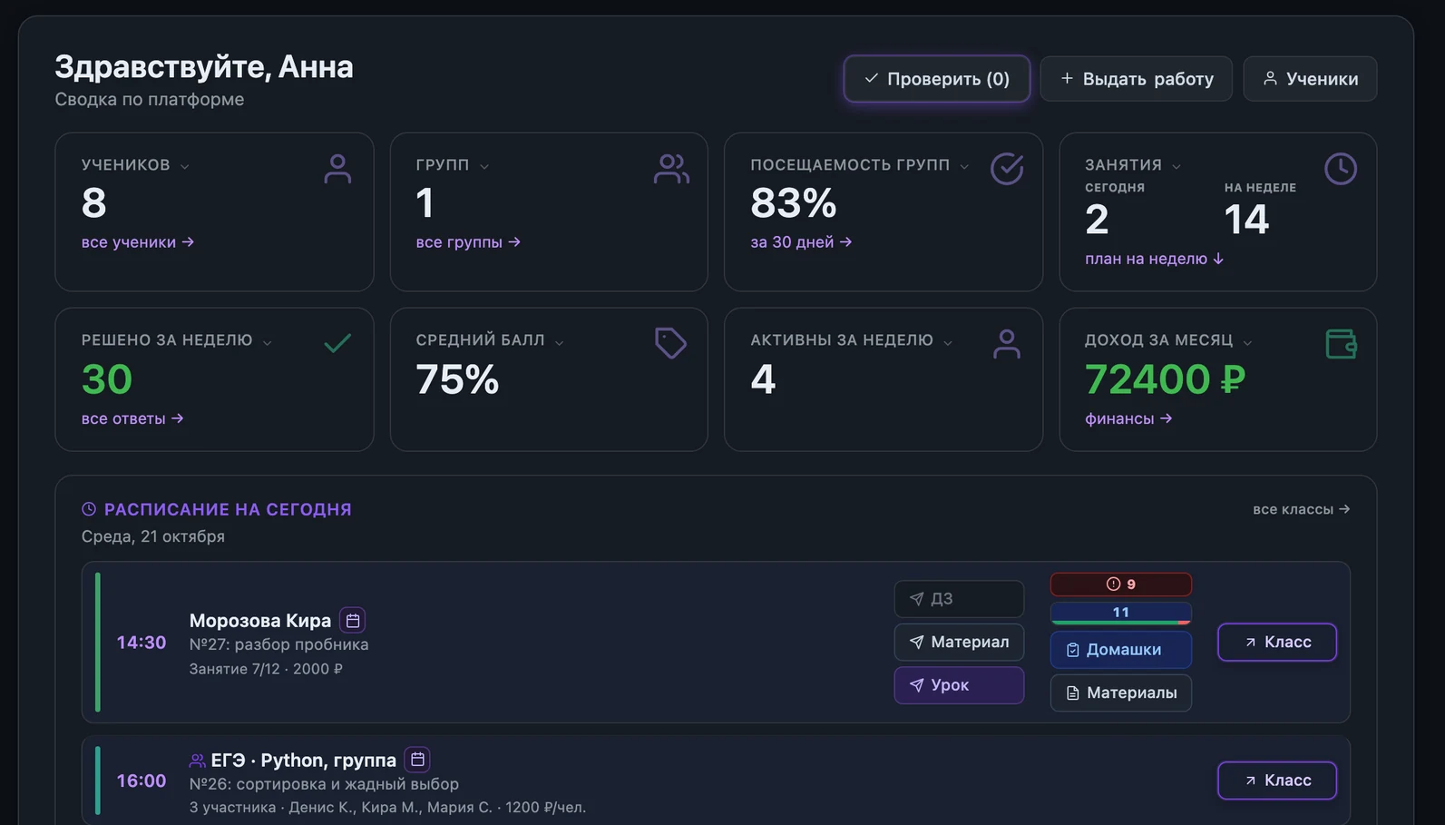Open the все ответы link
Screen dimensions: 1445x825
point(132,418)
